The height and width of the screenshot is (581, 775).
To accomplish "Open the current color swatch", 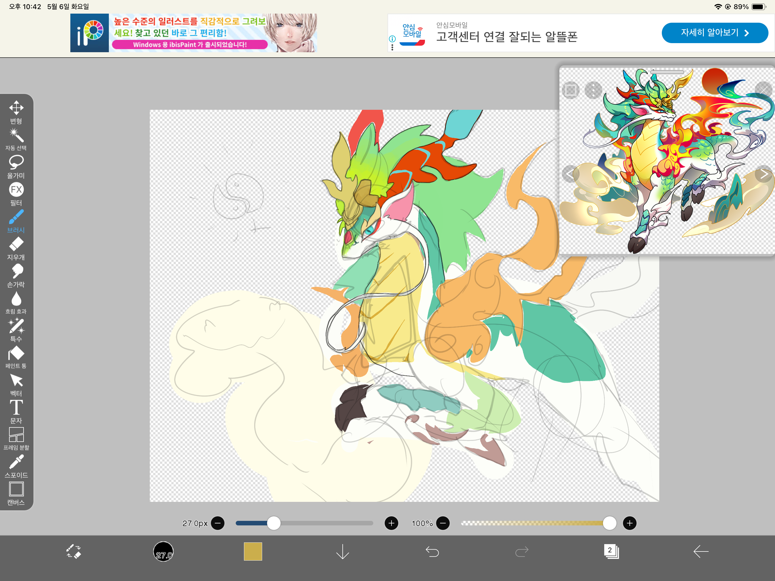I will 253,551.
